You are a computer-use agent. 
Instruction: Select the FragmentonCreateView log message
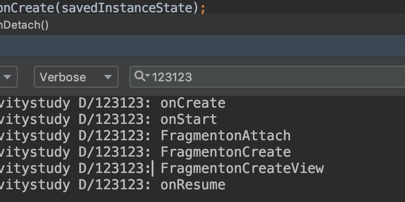click(x=242, y=168)
